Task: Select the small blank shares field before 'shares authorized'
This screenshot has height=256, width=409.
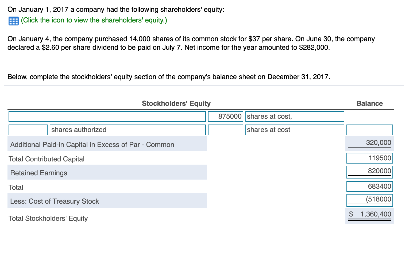Action: [28, 130]
